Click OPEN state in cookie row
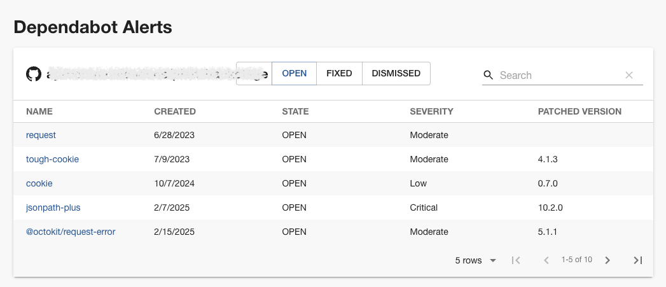Image resolution: width=666 pixels, height=287 pixels. [x=294, y=184]
